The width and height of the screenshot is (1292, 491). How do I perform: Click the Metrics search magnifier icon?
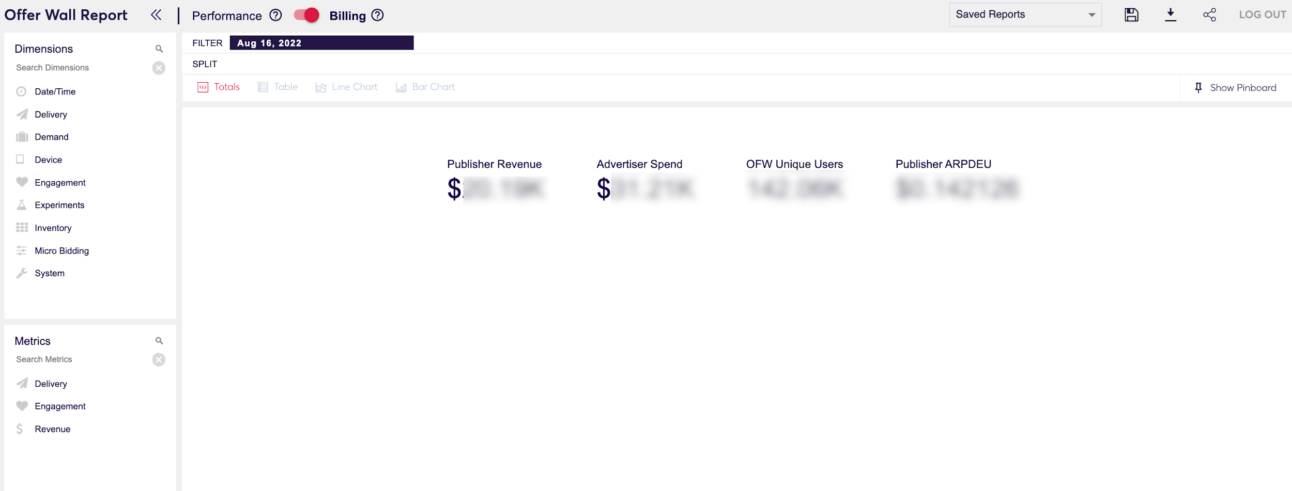pos(159,341)
